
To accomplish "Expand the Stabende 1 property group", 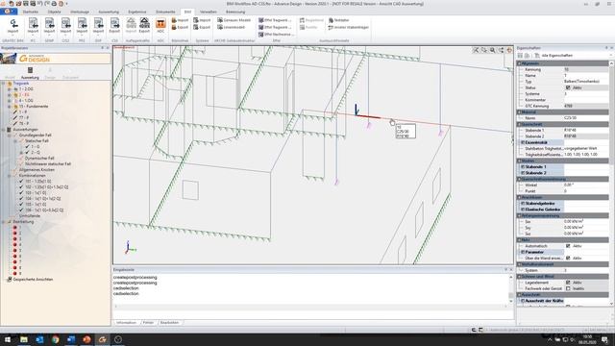I will [x=523, y=166].
